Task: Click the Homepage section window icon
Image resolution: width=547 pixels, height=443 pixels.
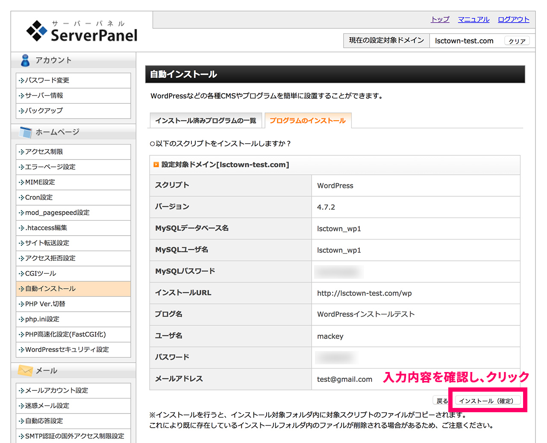Action: click(x=25, y=132)
